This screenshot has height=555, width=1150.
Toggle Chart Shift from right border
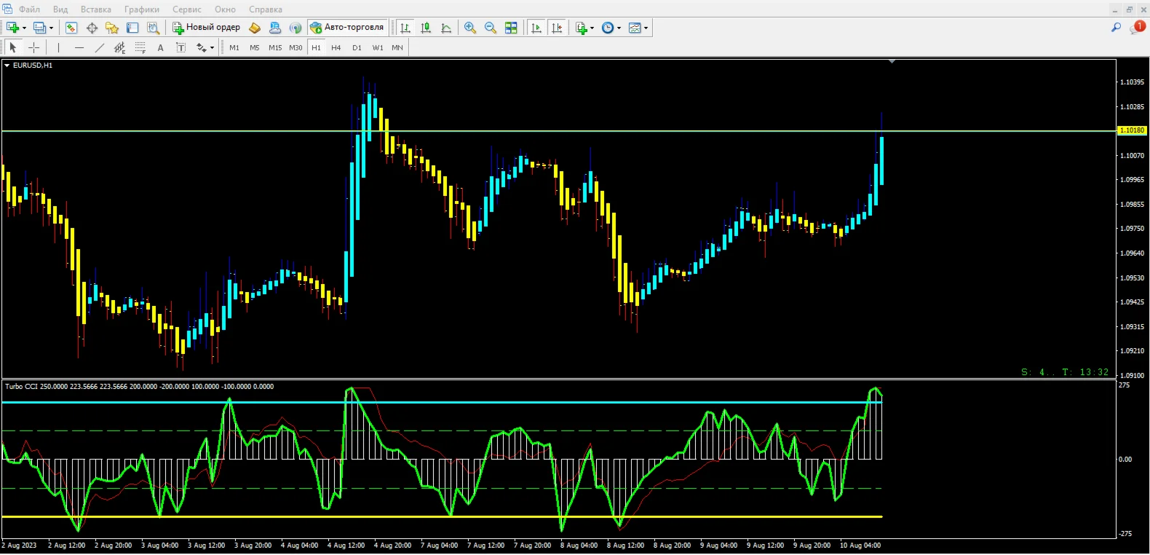tap(557, 28)
